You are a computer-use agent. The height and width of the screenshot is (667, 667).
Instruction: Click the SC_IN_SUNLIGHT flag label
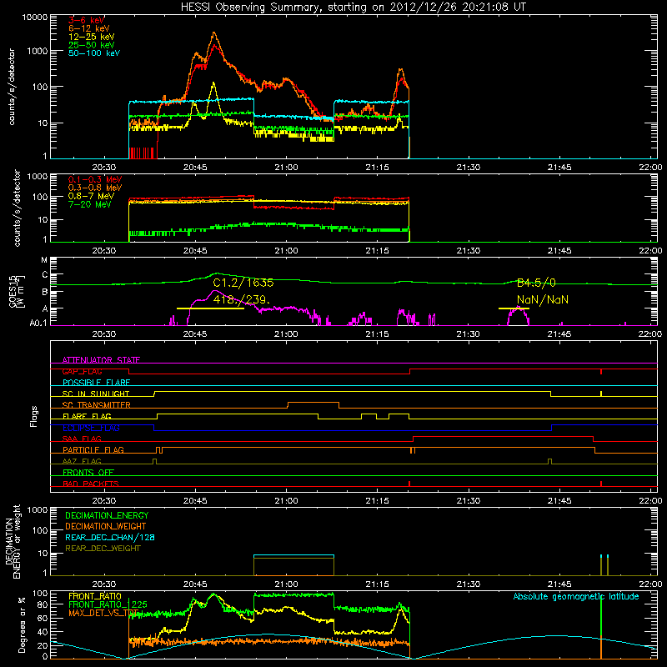96,394
